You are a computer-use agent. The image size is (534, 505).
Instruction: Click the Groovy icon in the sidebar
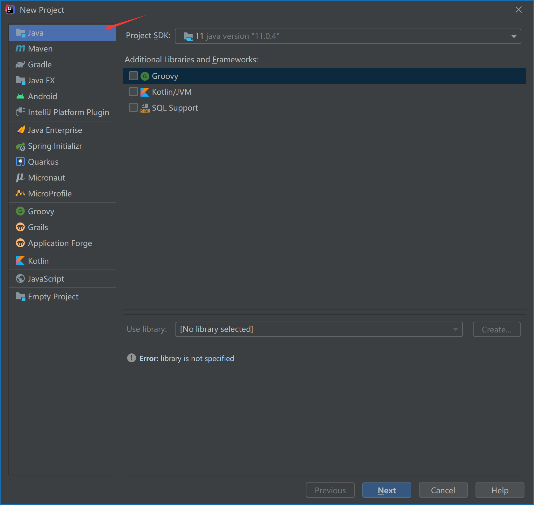(20, 211)
